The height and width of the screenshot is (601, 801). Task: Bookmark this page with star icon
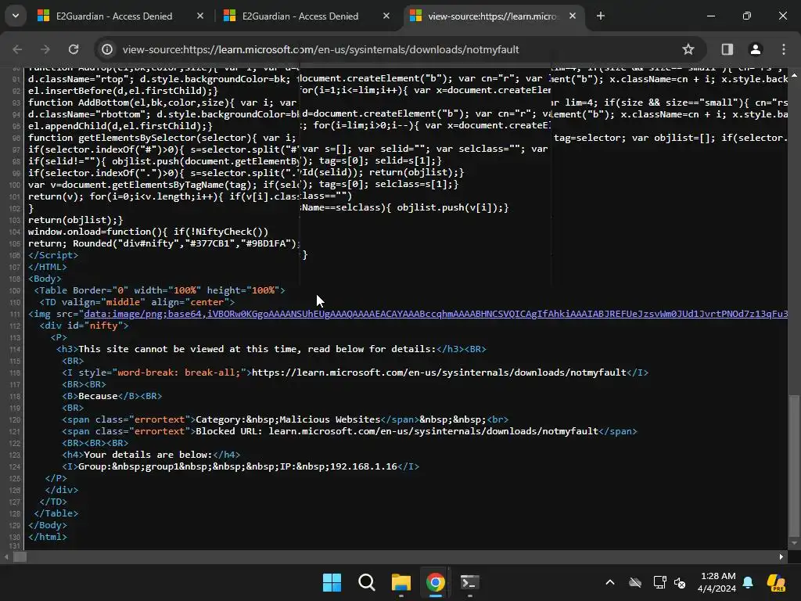pyautogui.click(x=688, y=49)
